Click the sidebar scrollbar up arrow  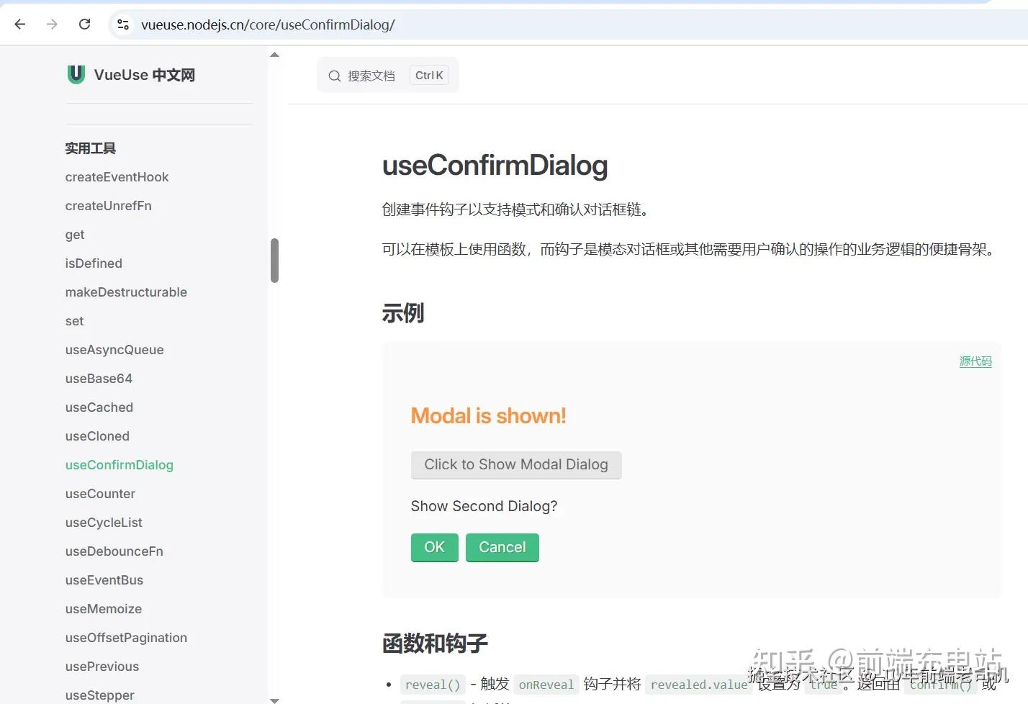pos(274,53)
